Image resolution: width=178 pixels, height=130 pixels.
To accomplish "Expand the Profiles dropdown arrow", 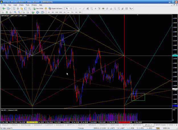I will [10, 9].
